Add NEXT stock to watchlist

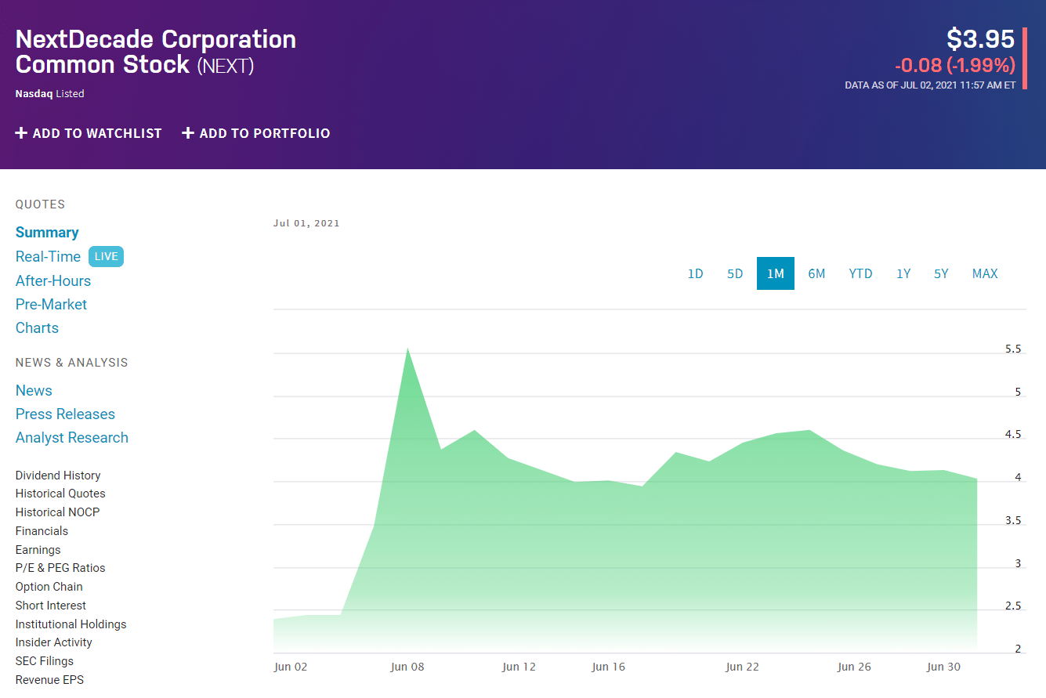pyautogui.click(x=89, y=133)
